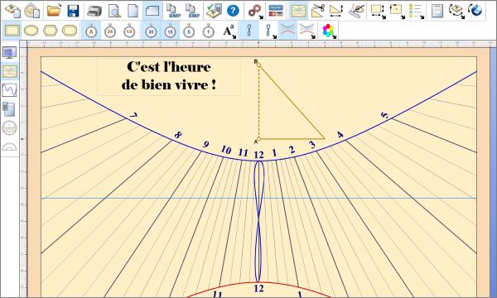Toggle the 30-minute hour lines clock icon

(x=151, y=31)
